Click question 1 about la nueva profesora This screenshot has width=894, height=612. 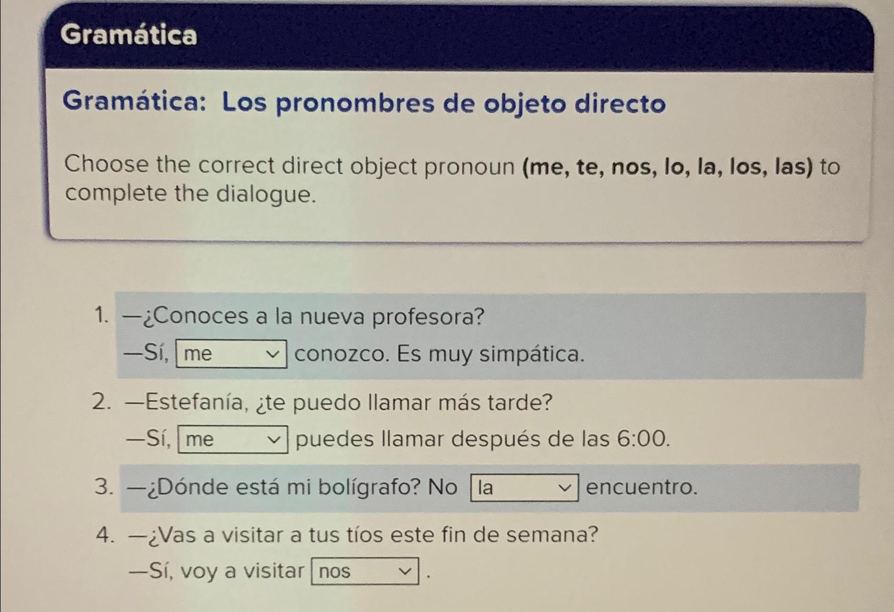click(305, 315)
